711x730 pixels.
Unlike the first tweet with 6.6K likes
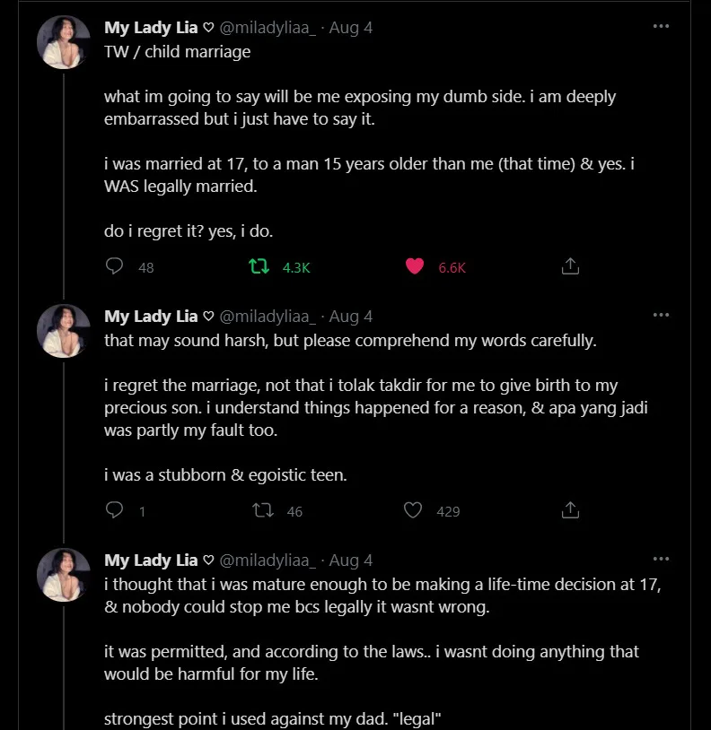[x=414, y=266]
